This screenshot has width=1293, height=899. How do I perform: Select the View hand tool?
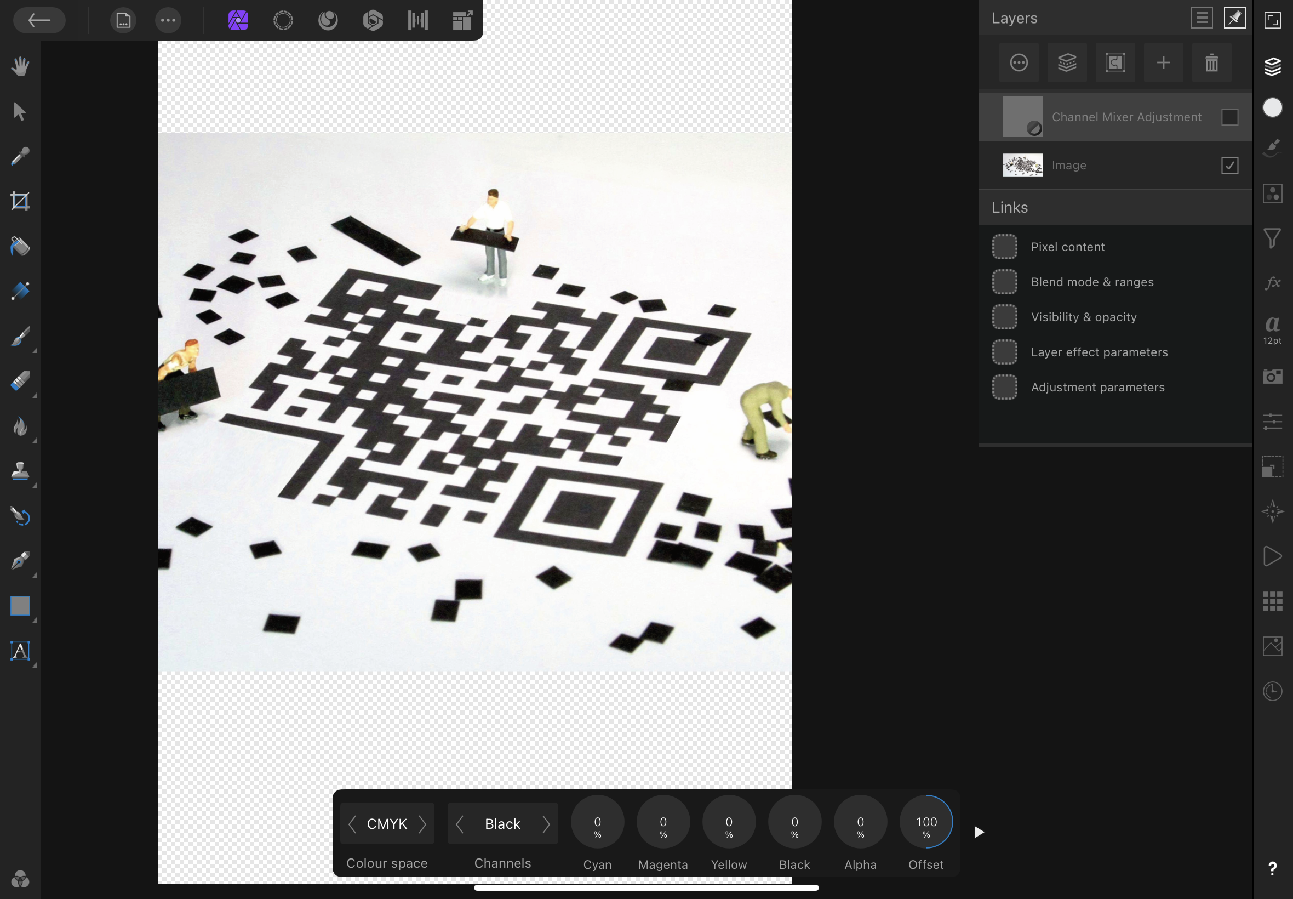click(20, 66)
